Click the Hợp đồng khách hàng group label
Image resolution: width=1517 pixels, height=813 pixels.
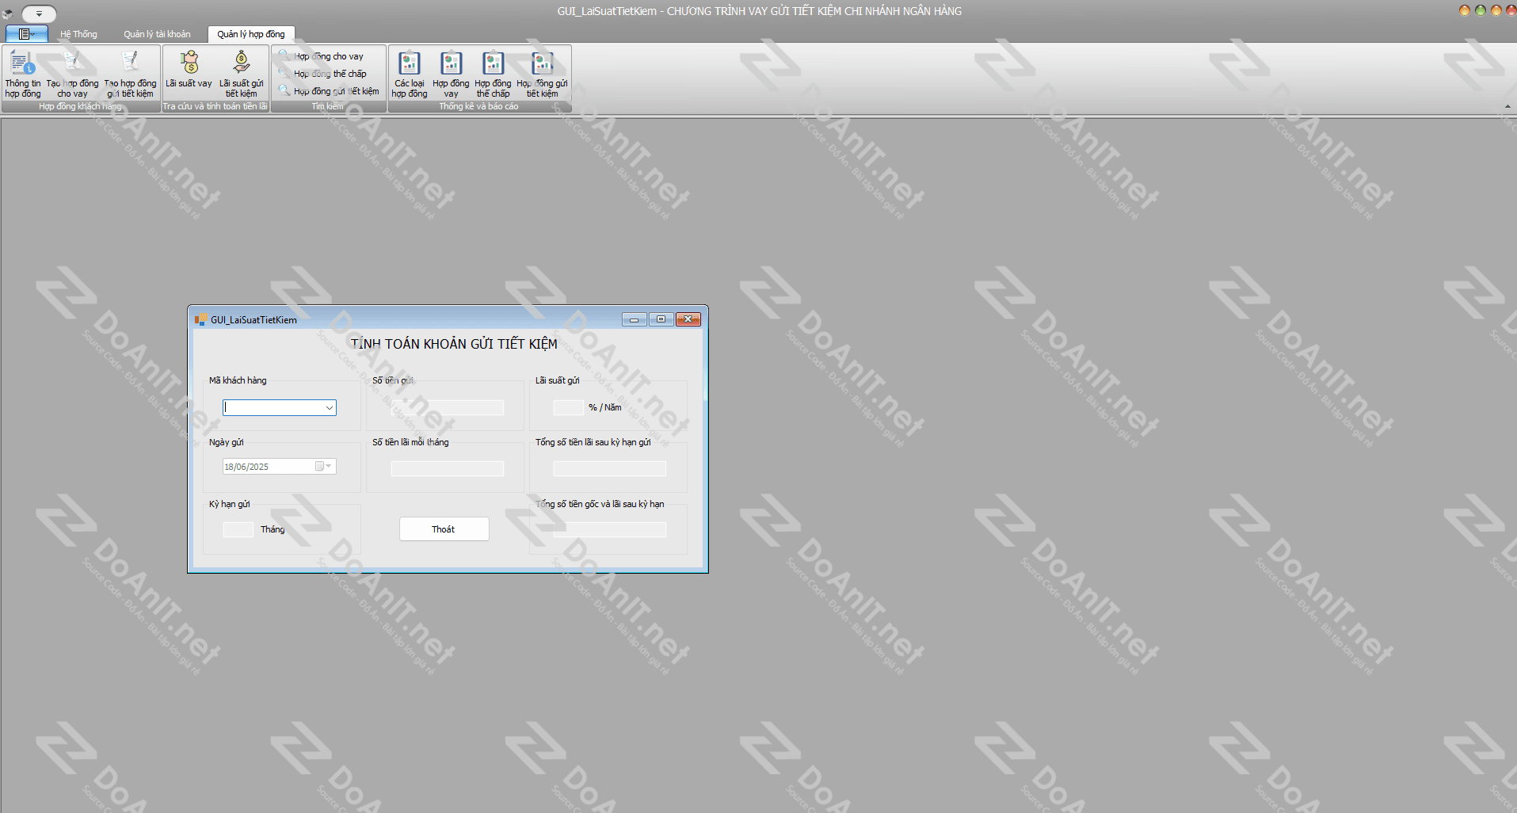[81, 106]
